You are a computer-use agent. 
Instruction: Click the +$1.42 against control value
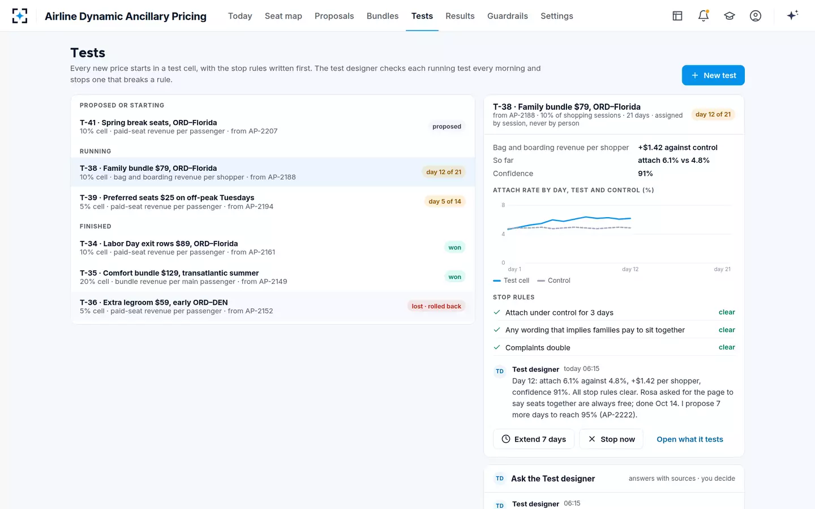[x=677, y=148]
